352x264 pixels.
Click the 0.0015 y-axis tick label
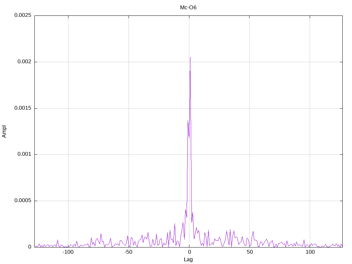[23, 108]
